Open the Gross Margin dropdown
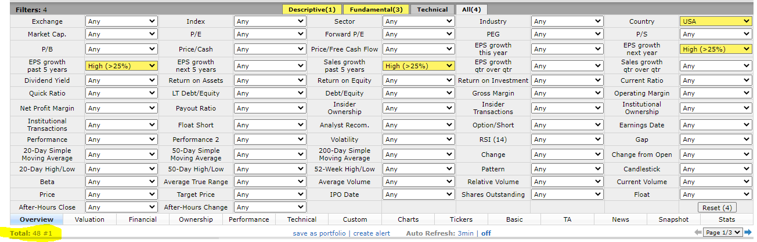757x242 pixels. click(x=567, y=94)
